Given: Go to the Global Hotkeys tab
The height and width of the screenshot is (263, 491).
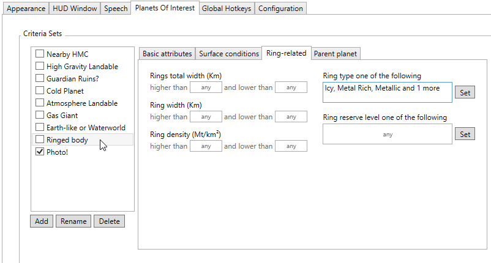Looking at the screenshot, I should click(x=227, y=9).
